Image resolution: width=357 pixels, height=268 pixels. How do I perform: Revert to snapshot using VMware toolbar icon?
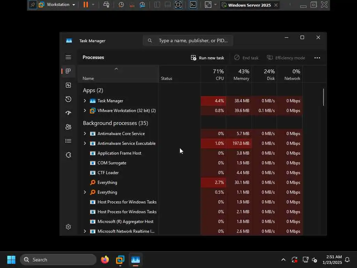click(132, 5)
